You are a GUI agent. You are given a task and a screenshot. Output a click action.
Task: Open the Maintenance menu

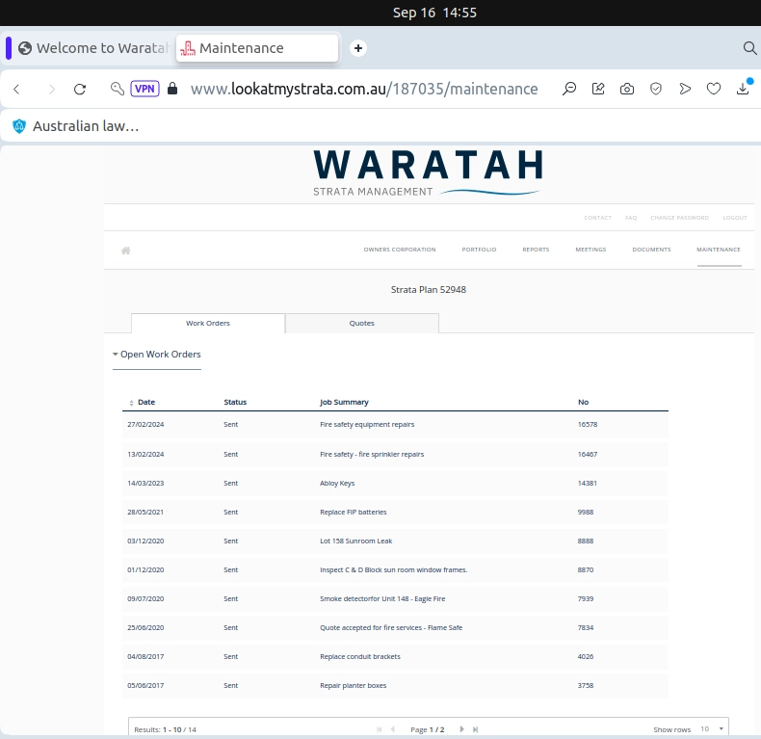(719, 250)
